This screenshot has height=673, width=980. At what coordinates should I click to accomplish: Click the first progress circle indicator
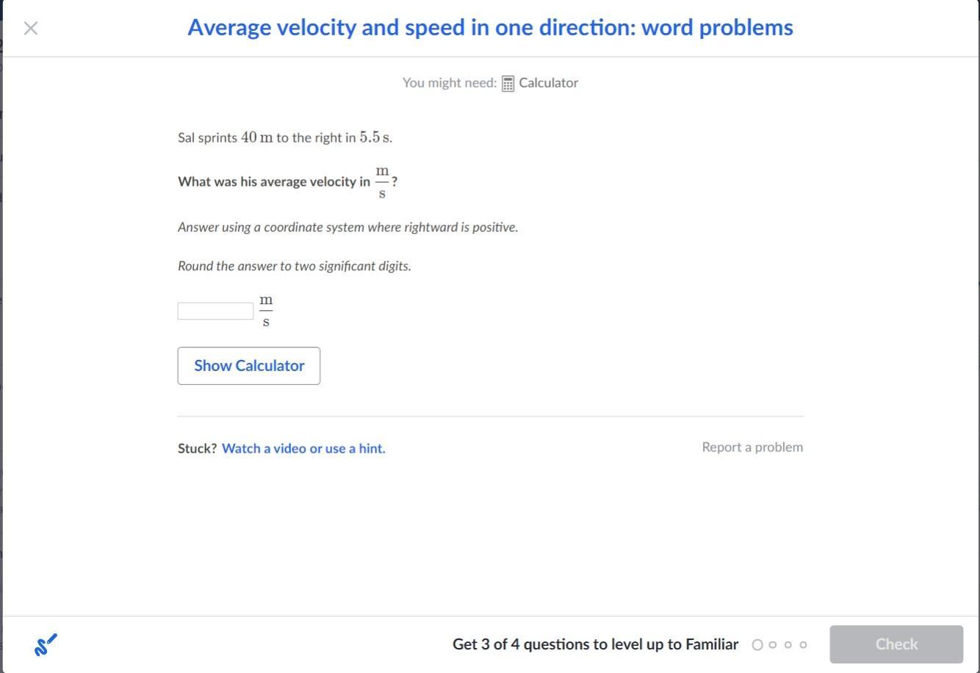[x=757, y=644]
